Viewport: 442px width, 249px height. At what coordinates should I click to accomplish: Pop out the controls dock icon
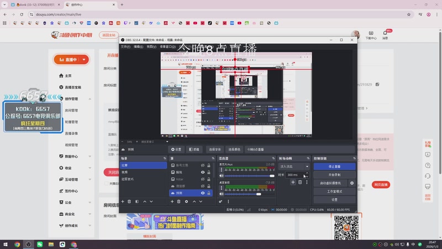(354, 158)
